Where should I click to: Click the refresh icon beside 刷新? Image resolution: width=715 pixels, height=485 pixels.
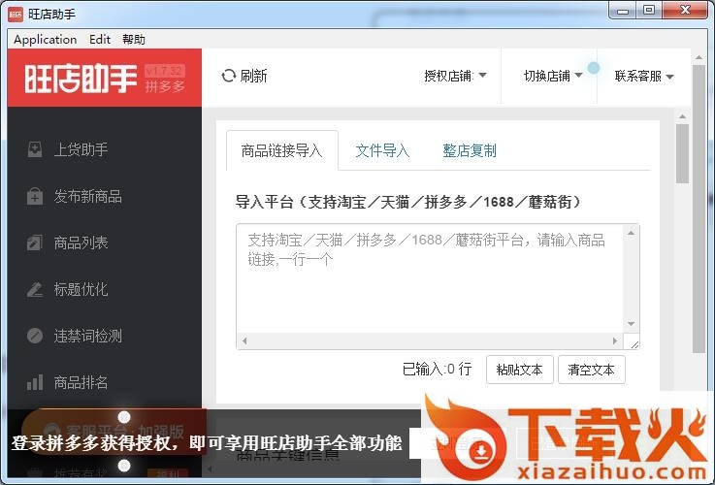pyautogui.click(x=228, y=76)
